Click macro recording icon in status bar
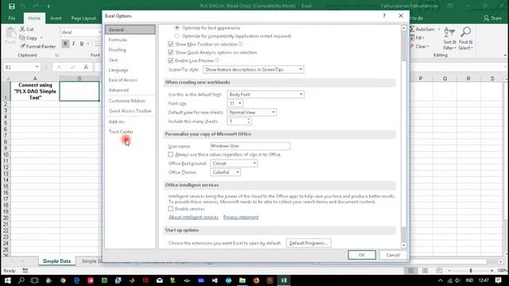The height and width of the screenshot is (286, 509). [x=25, y=270]
